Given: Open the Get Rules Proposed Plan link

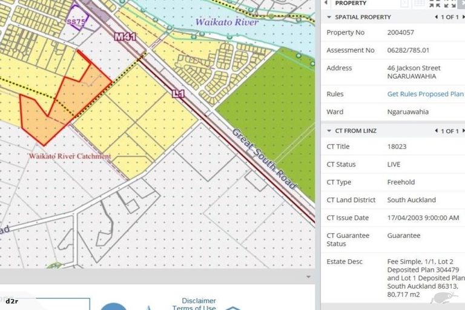Looking at the screenshot, I should 425,94.
